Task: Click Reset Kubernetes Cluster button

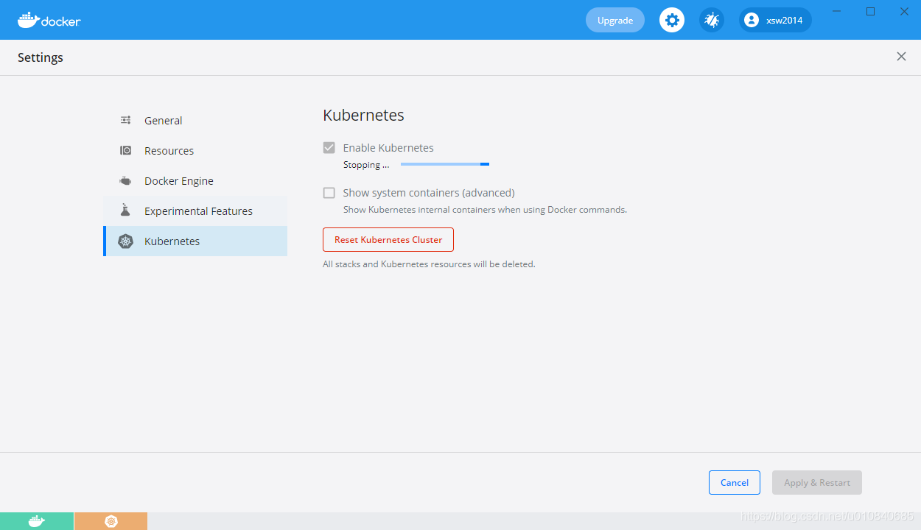Action: click(388, 239)
